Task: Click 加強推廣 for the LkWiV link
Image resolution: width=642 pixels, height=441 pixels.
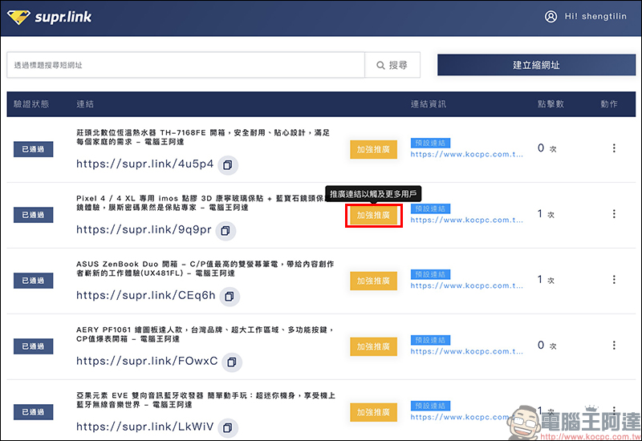Action: (373, 412)
